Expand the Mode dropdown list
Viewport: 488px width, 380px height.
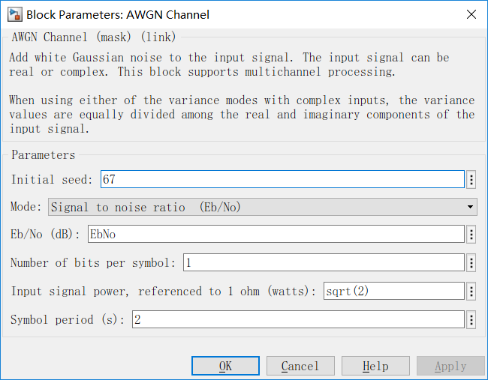pos(262,207)
